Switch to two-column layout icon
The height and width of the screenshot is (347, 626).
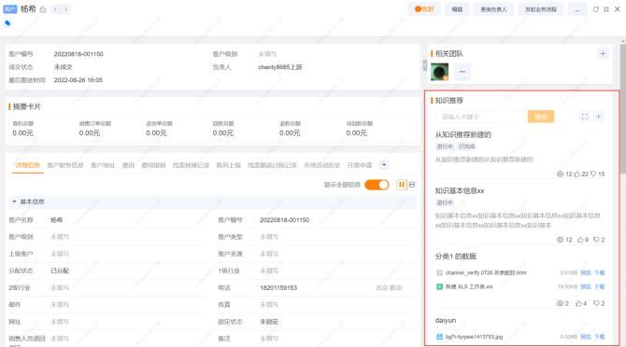tap(401, 185)
